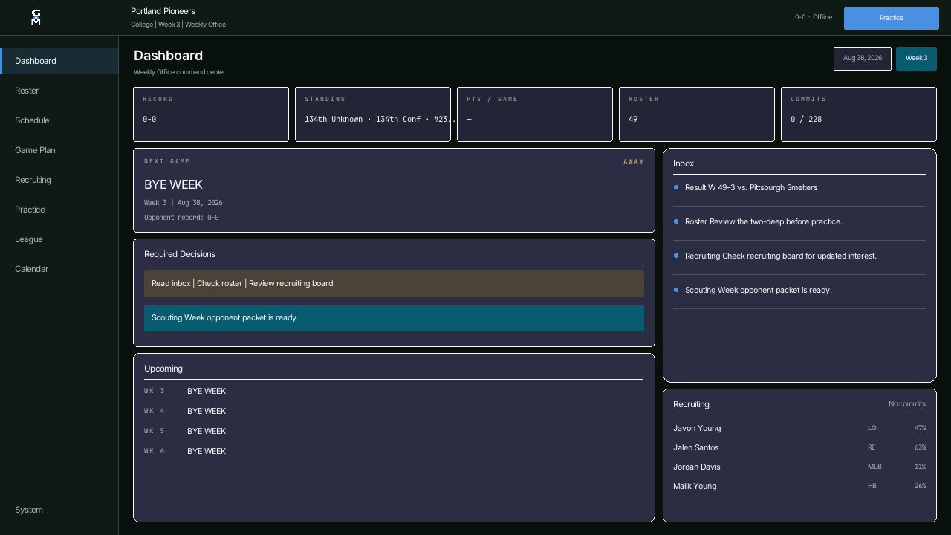Screen dimensions: 951x535
Task: Click Jalen Santos 63% interest value
Action: pos(921,447)
